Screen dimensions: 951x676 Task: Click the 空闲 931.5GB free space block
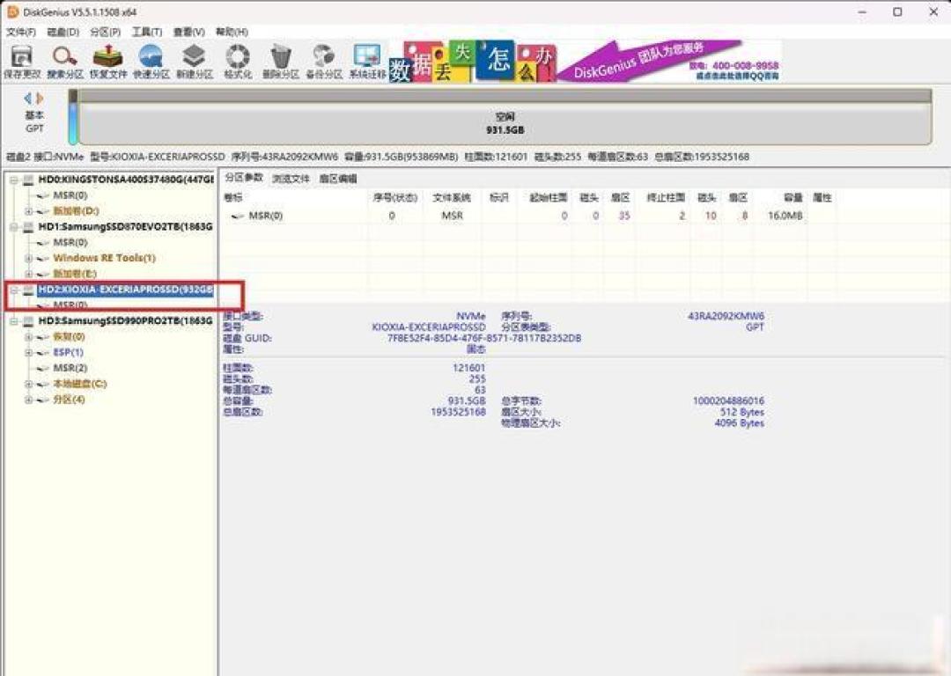505,123
